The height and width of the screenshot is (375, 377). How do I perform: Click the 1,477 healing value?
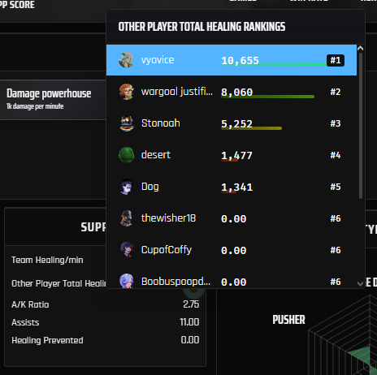(x=237, y=156)
